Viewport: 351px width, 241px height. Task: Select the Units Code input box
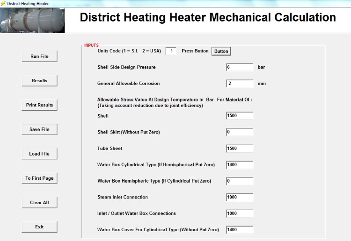171,51
